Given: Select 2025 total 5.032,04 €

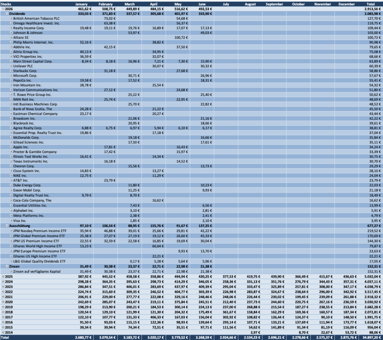Looking at the screenshot, I should [373, 276].
